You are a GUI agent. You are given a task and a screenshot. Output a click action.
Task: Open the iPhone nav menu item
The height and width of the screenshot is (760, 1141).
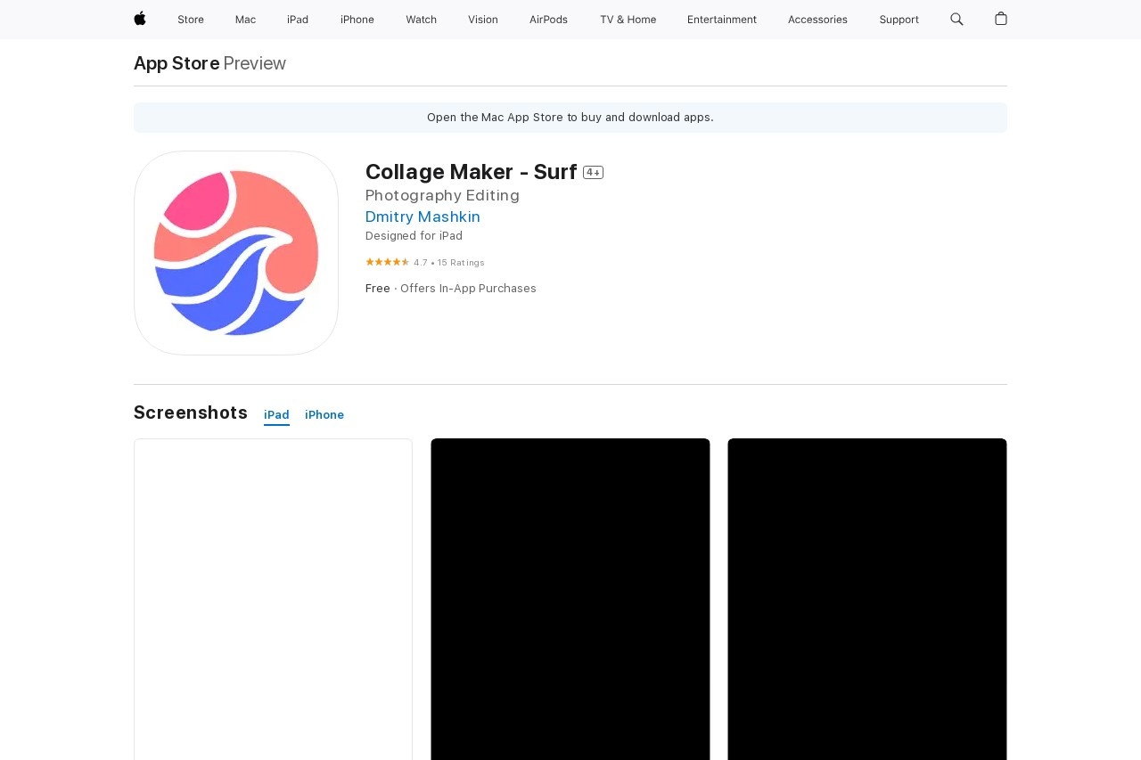click(357, 20)
